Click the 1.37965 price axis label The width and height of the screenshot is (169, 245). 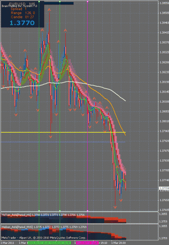point(164,131)
